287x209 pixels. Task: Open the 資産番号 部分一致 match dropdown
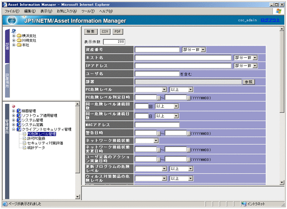tap(203, 49)
